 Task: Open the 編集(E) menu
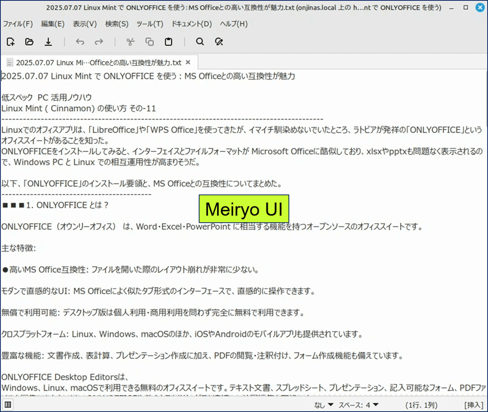(x=53, y=24)
